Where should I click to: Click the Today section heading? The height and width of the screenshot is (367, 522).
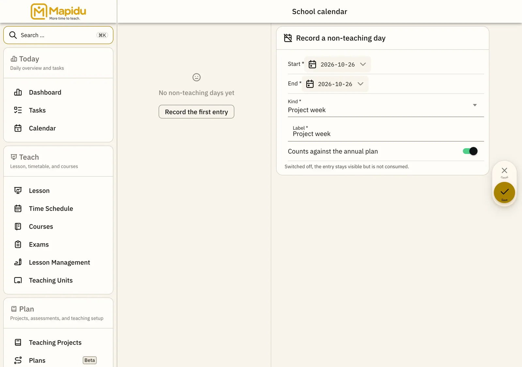point(29,59)
